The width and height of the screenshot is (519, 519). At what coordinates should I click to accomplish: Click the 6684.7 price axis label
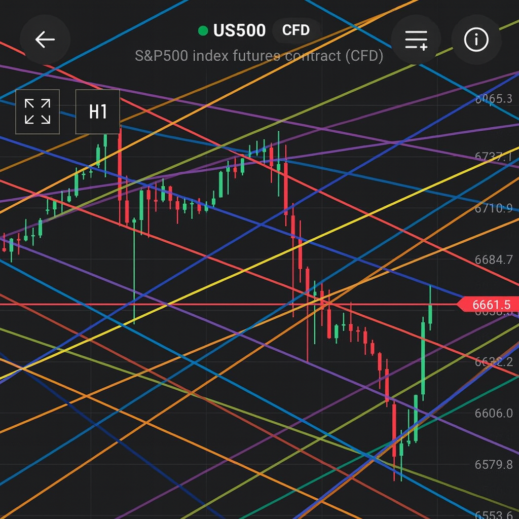[493, 260]
